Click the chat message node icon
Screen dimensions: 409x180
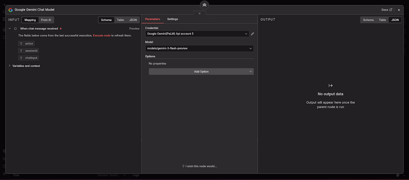(x=15, y=29)
